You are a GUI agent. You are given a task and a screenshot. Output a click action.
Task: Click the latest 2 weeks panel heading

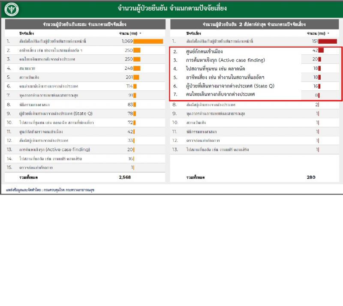254,24
